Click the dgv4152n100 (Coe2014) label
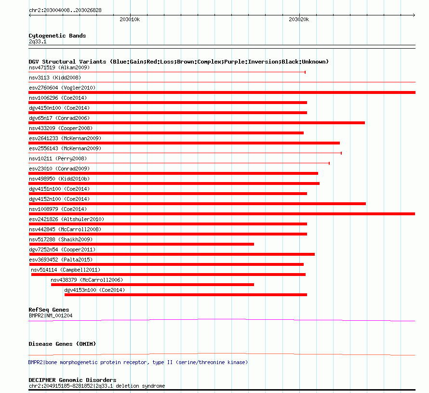This screenshot has height=393, width=429. pos(59,199)
